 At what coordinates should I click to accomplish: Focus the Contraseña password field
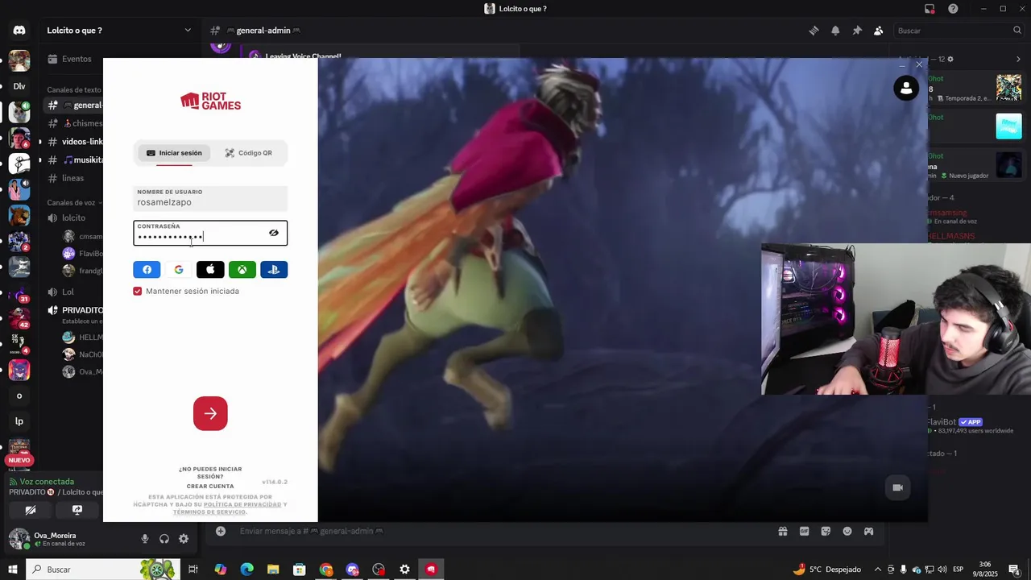(210, 233)
